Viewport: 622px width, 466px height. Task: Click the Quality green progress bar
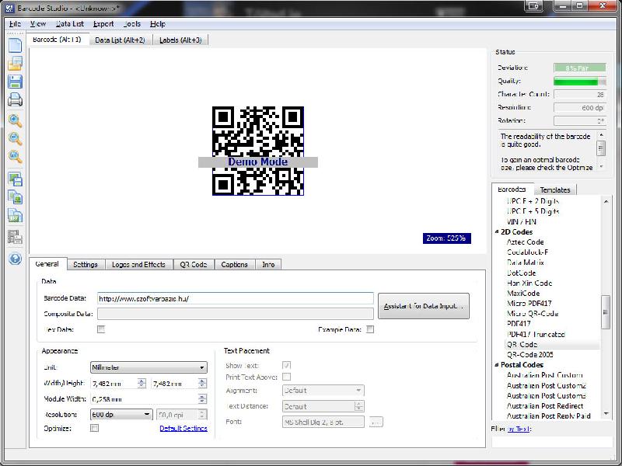[579, 82]
